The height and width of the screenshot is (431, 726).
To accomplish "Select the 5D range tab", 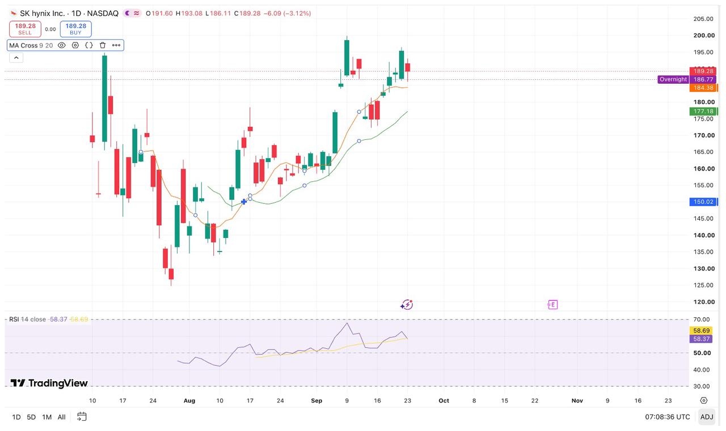I will coord(31,417).
